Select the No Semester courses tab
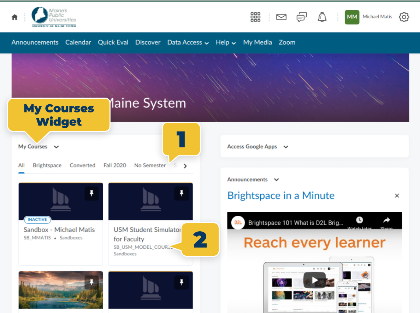The image size is (420, 313). [150, 166]
